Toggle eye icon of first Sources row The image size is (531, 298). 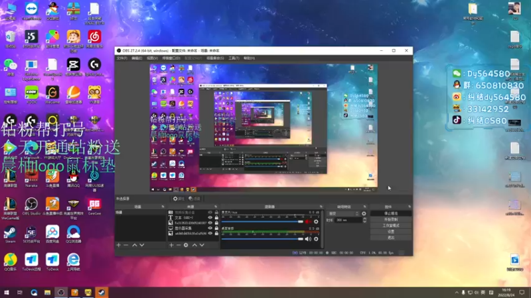click(210, 213)
